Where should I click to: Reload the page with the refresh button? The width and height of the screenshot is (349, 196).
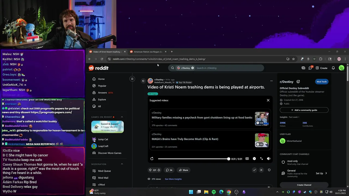102,59
